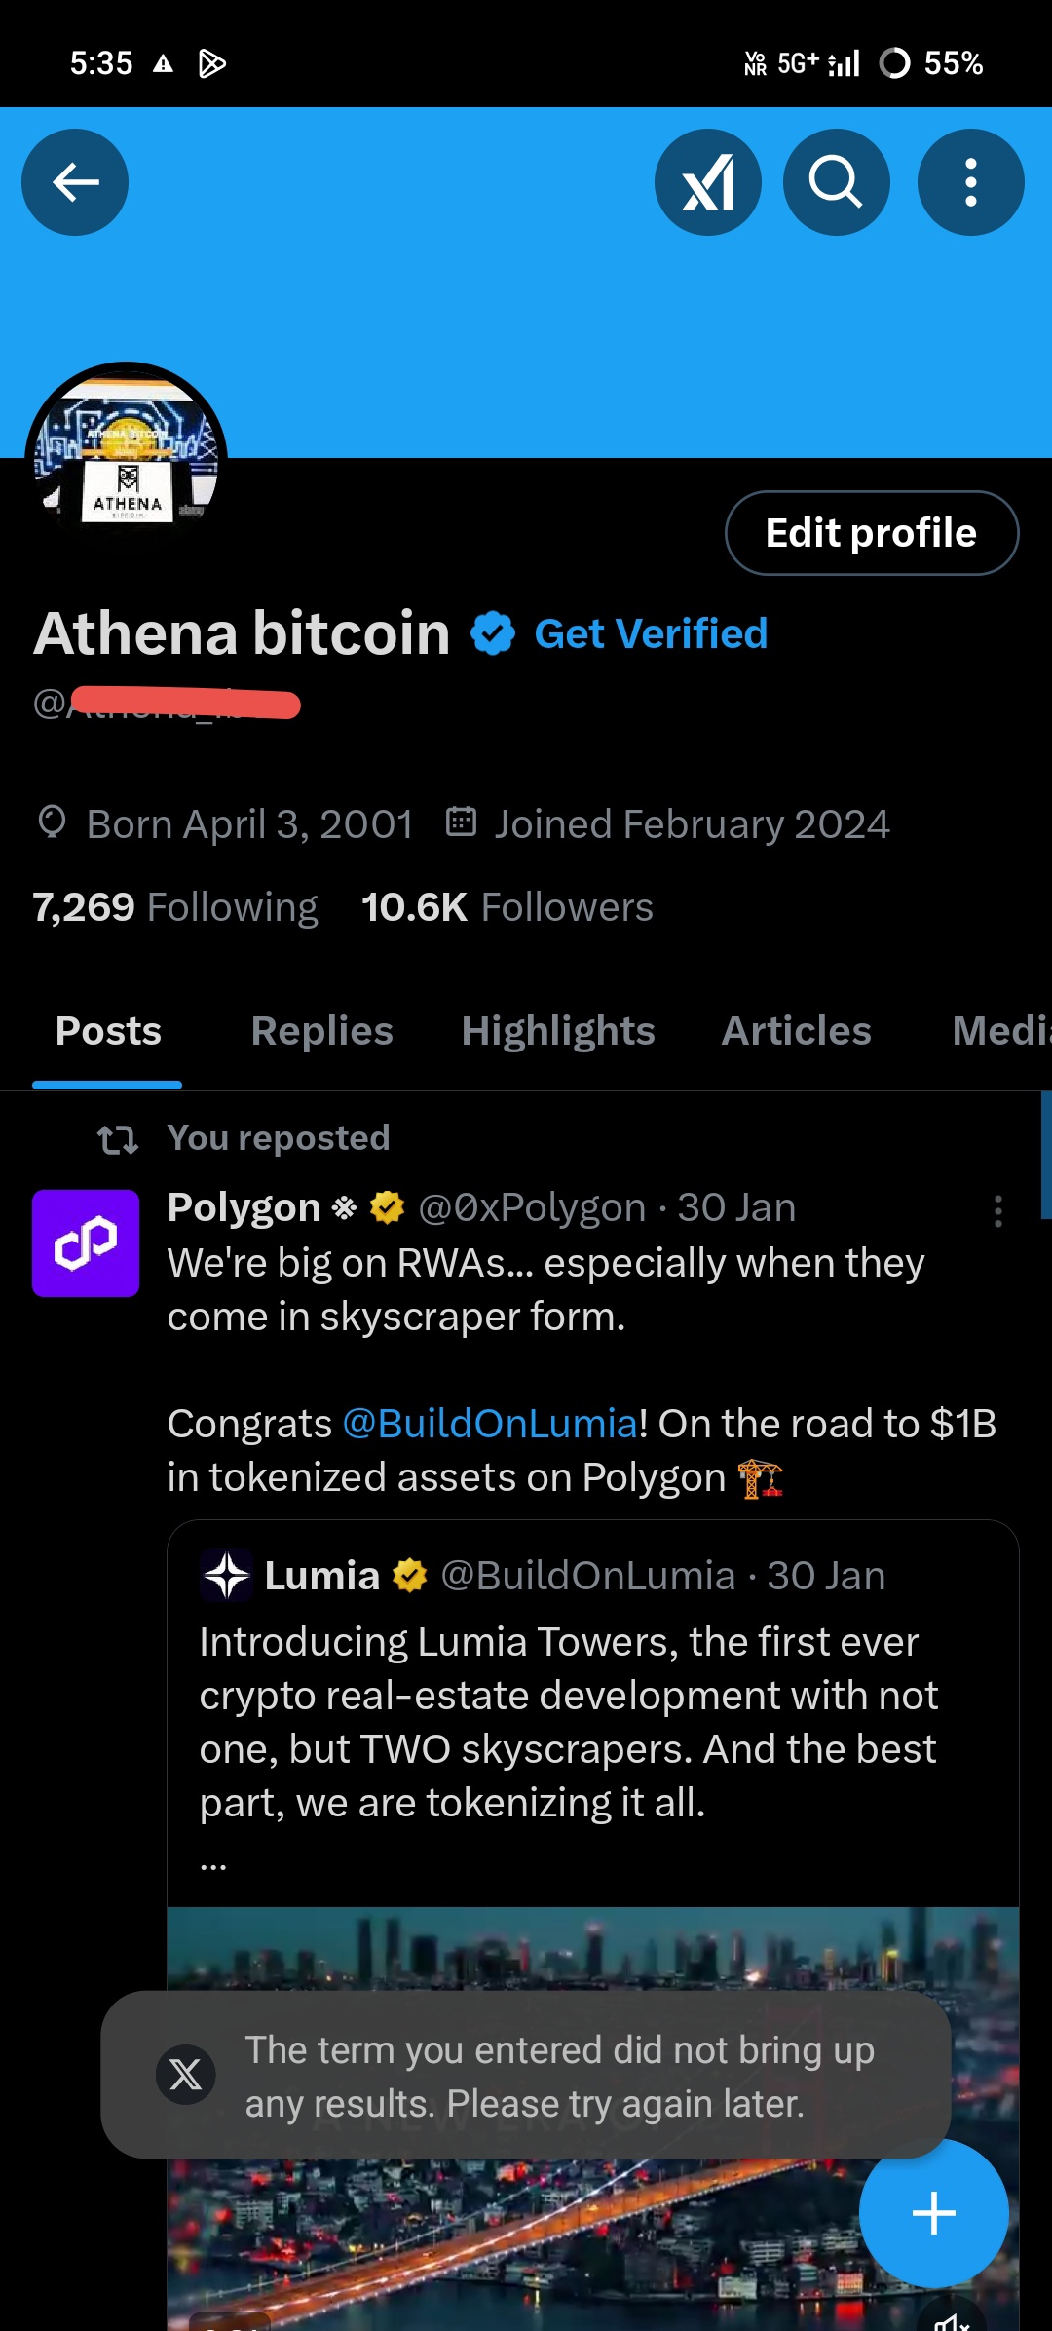
Task: Open the three-dot profile options menu
Action: pyautogui.click(x=970, y=182)
